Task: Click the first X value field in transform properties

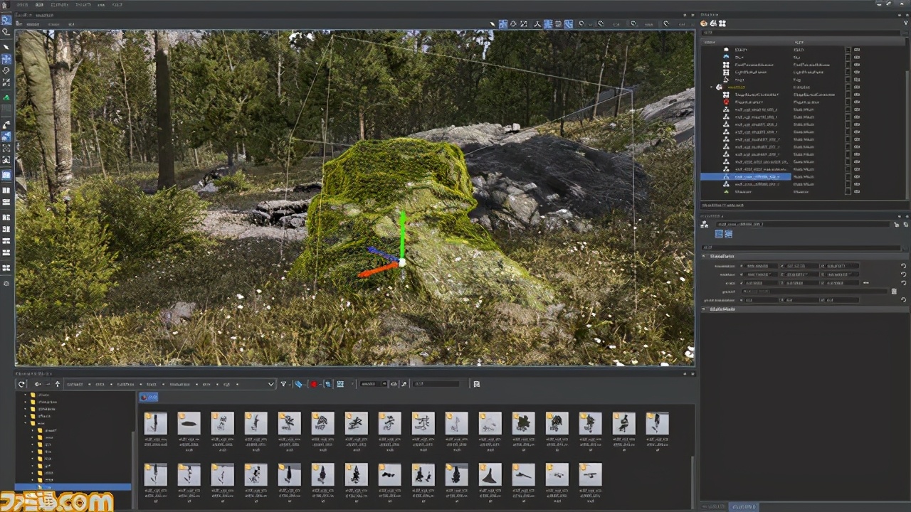Action: tap(759, 266)
